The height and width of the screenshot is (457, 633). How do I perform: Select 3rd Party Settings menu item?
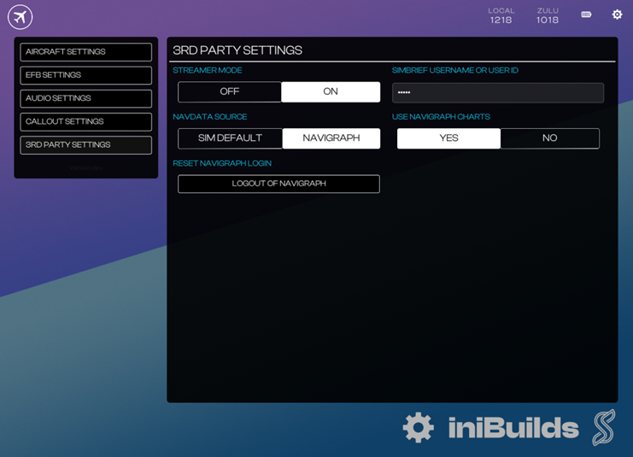click(86, 145)
